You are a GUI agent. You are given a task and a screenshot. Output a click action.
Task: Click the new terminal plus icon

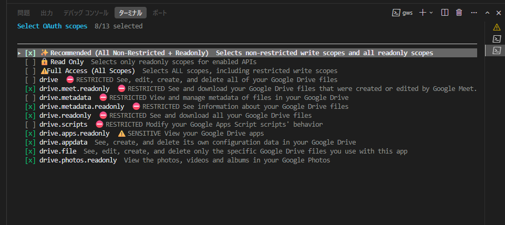coord(423,13)
